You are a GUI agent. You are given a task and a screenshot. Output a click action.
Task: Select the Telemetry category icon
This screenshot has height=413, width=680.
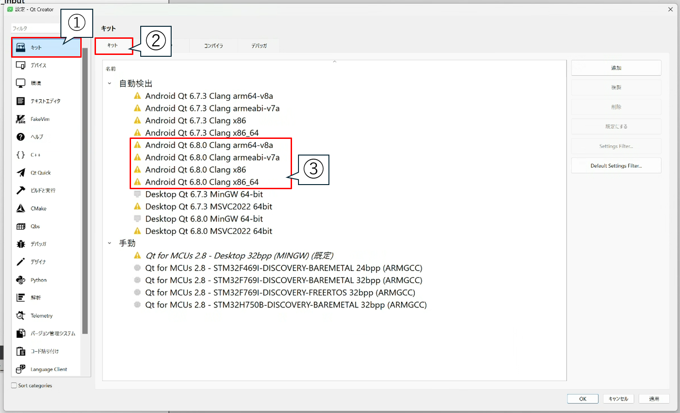pos(21,316)
